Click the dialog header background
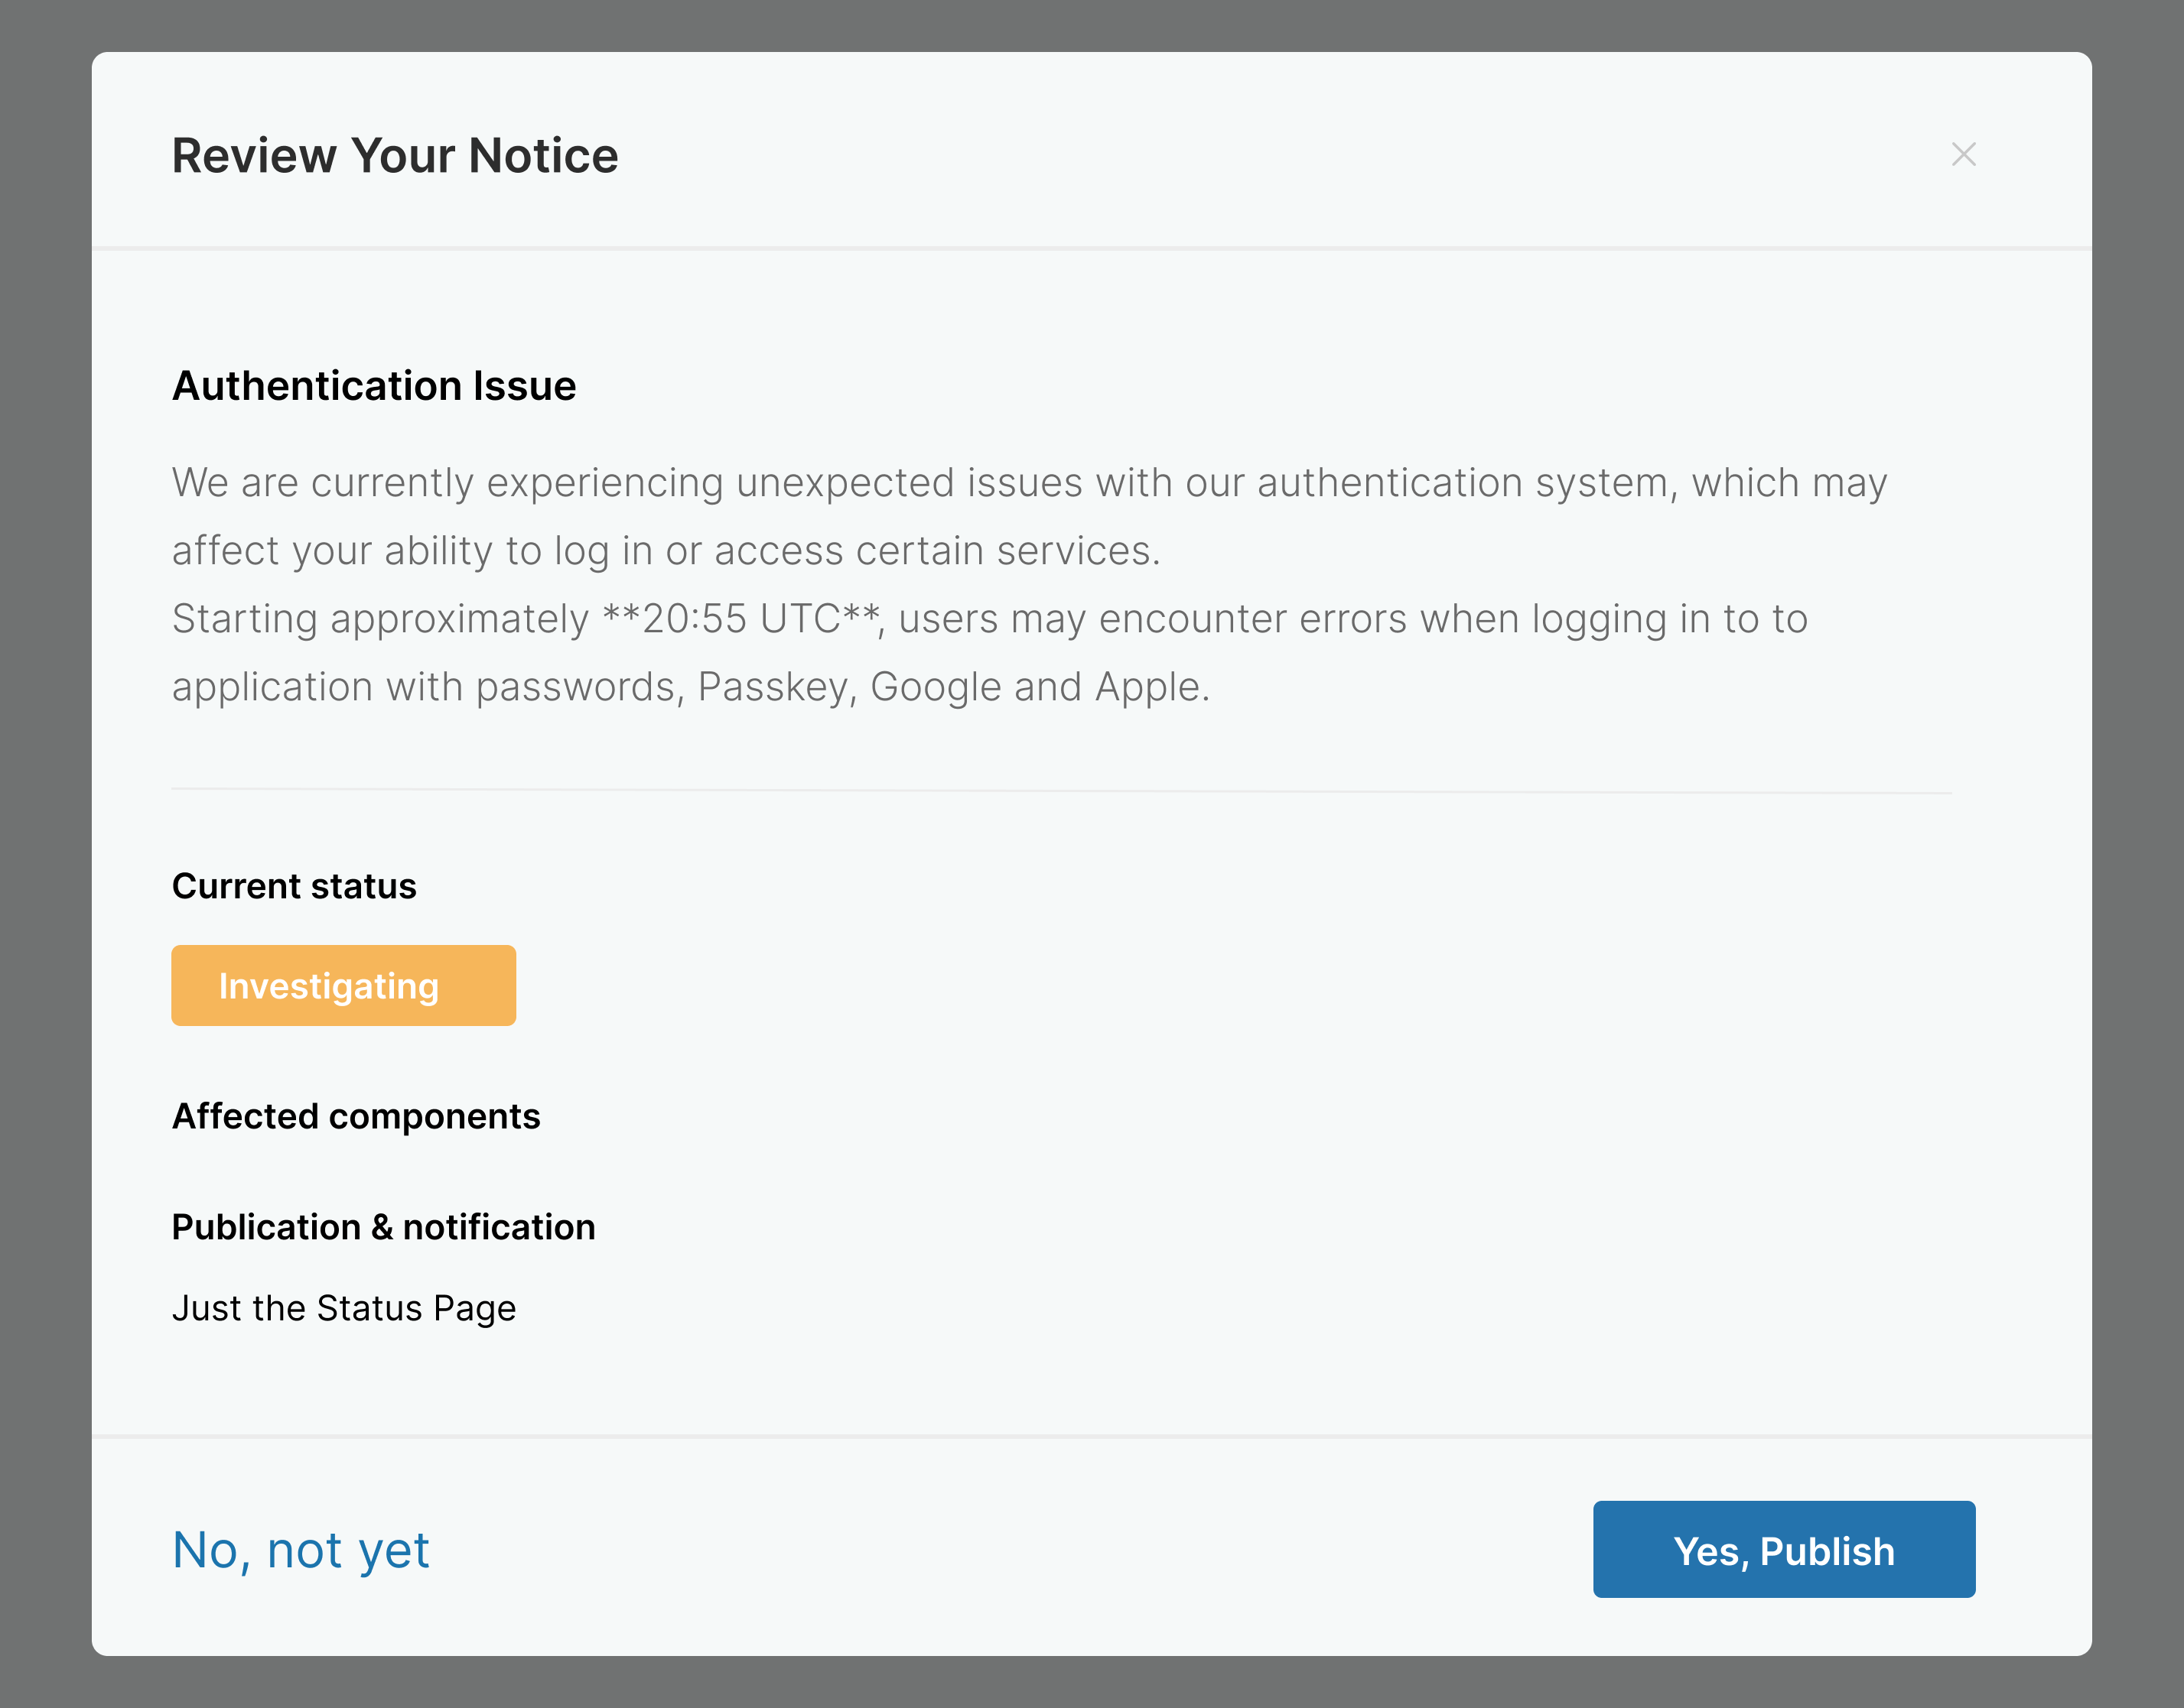2184x1708 pixels. tap(1200, 155)
